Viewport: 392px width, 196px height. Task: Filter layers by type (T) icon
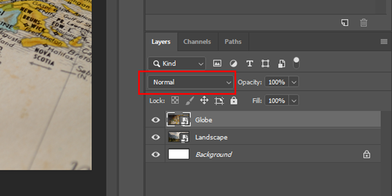point(250,63)
